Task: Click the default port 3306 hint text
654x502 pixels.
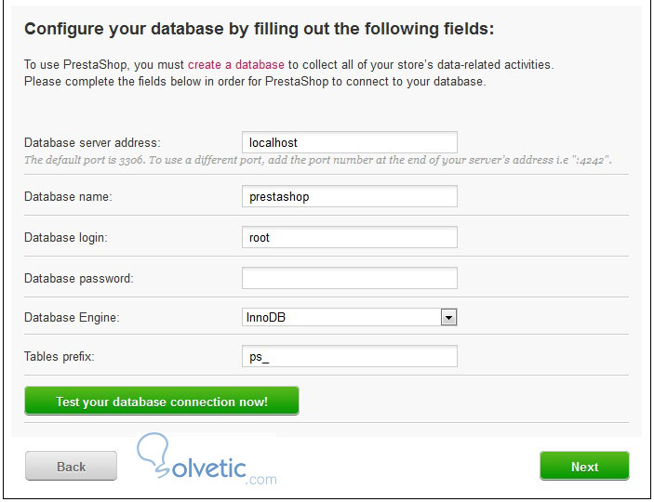Action: click(316, 160)
